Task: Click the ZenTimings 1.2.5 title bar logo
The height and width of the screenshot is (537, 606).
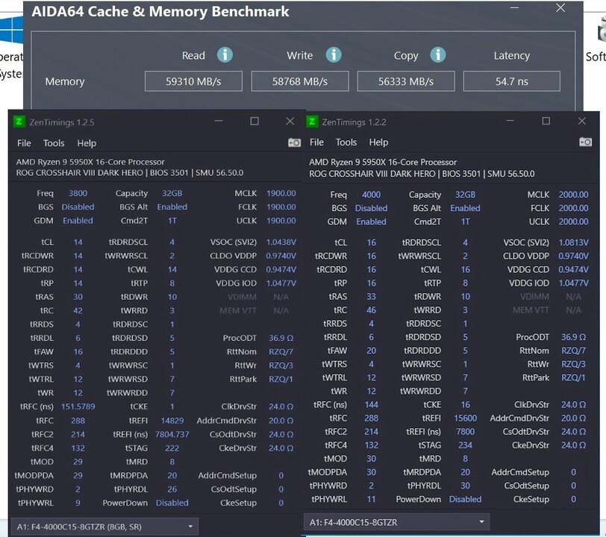Action: pos(19,122)
